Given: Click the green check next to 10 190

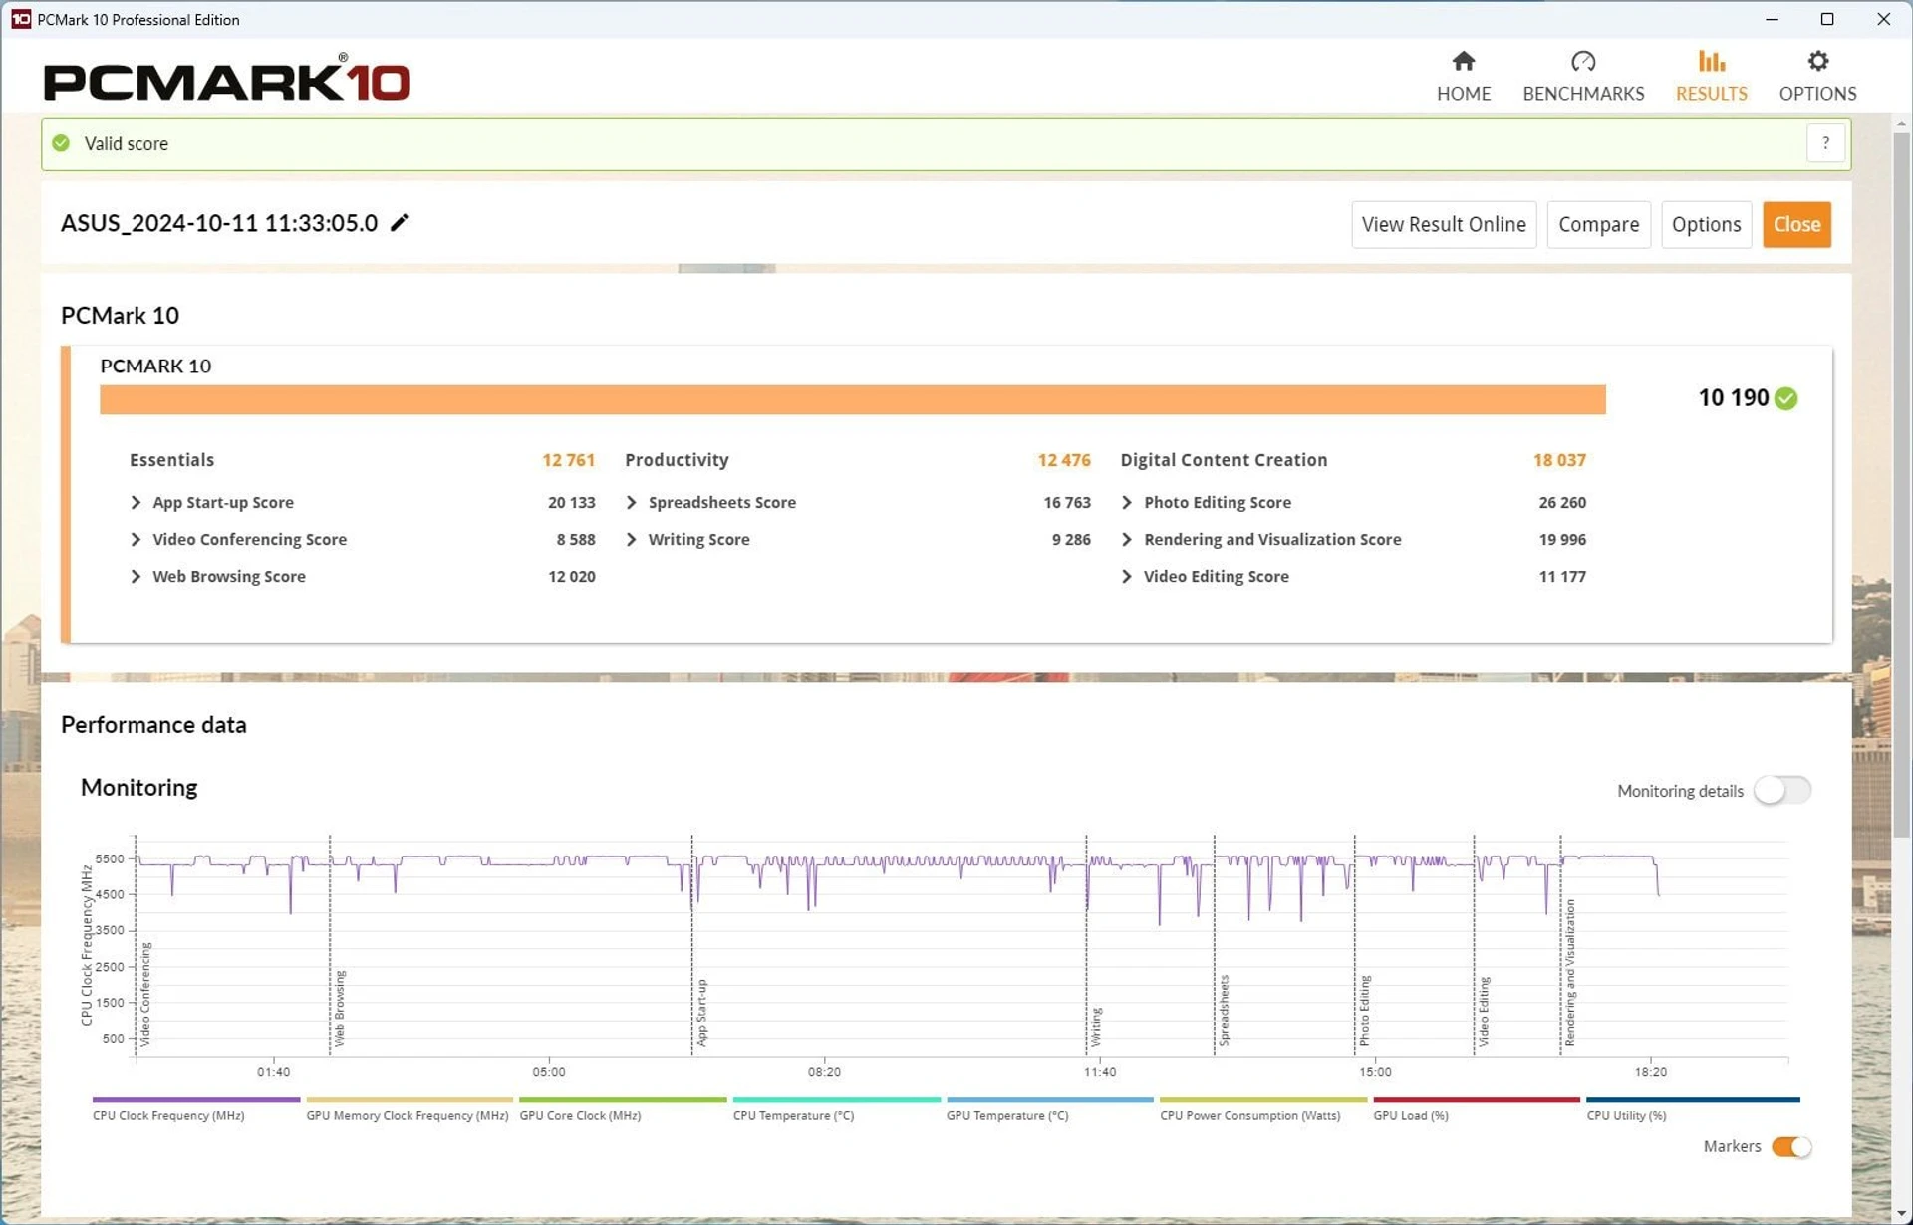Looking at the screenshot, I should (x=1786, y=398).
